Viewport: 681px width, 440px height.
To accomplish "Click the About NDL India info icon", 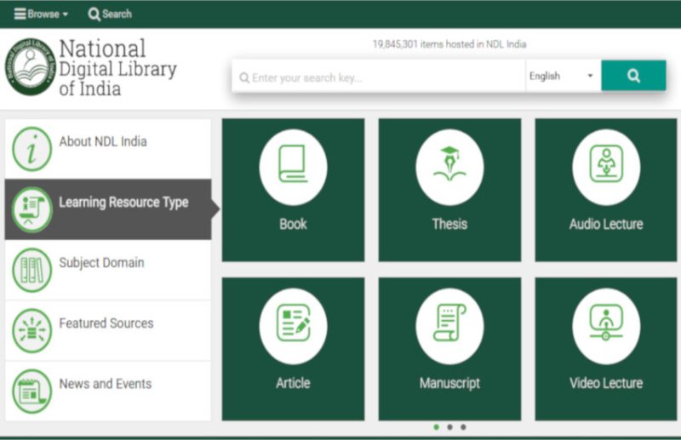I will pyautogui.click(x=32, y=149).
